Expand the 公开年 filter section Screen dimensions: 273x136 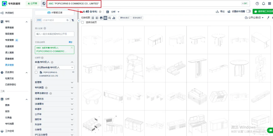tap(72, 115)
